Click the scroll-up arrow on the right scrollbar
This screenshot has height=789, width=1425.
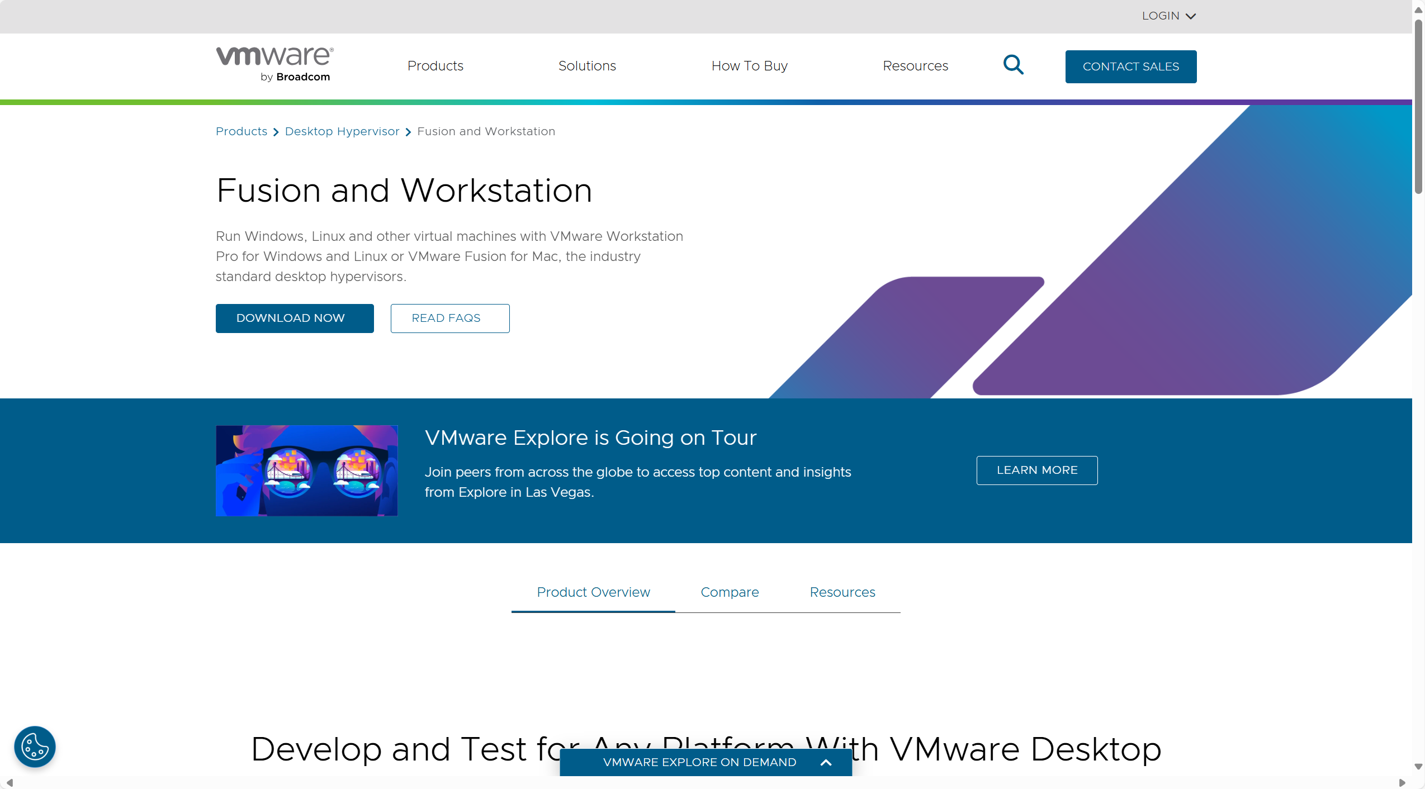point(1418,9)
